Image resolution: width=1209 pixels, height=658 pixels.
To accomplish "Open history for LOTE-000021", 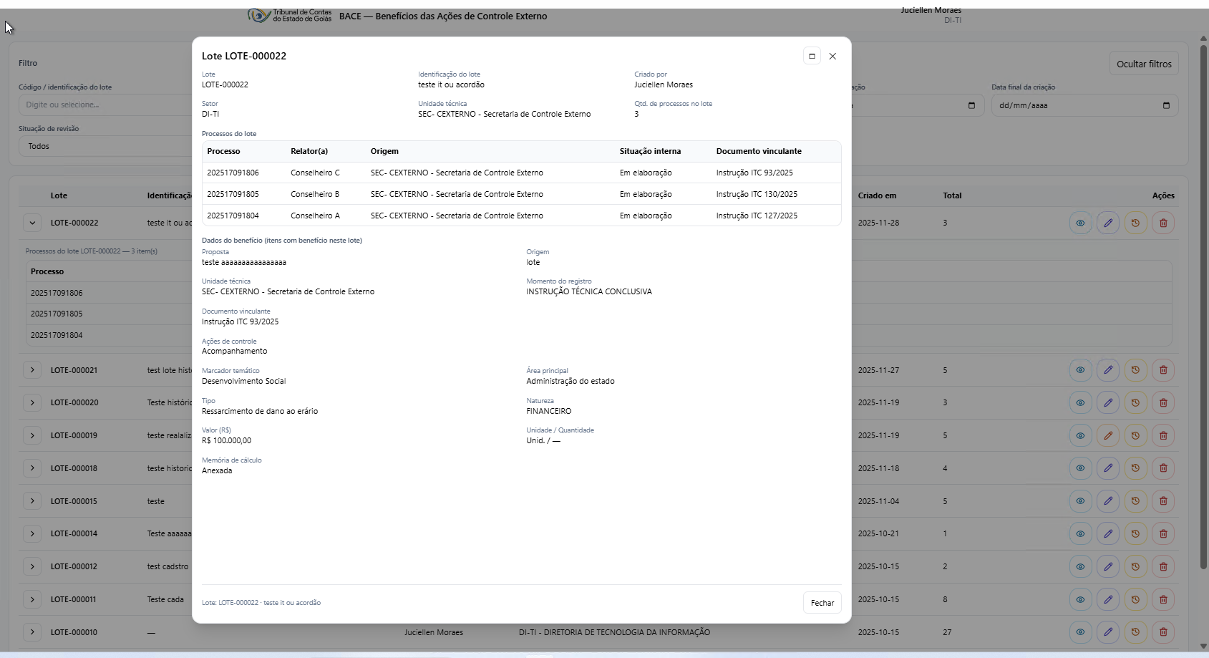I will pyautogui.click(x=1135, y=370).
